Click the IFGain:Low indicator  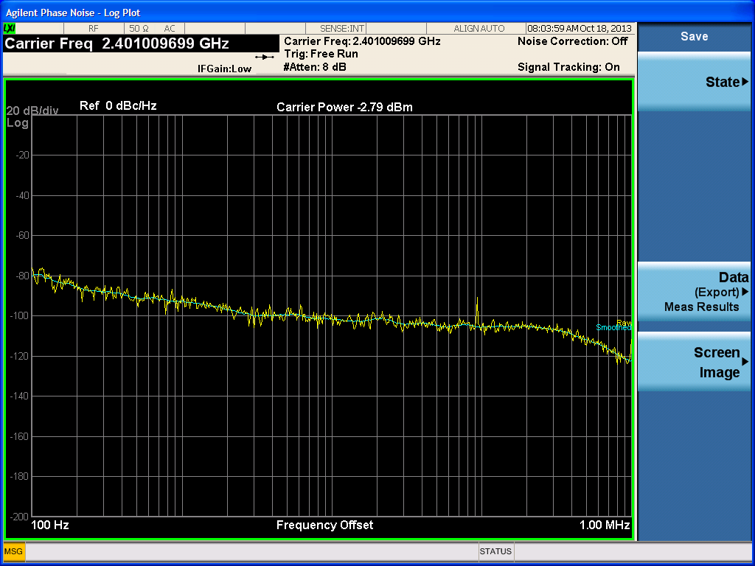click(224, 69)
